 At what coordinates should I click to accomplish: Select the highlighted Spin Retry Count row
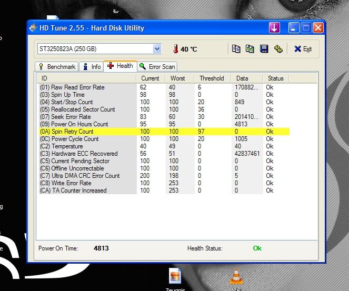click(164, 131)
